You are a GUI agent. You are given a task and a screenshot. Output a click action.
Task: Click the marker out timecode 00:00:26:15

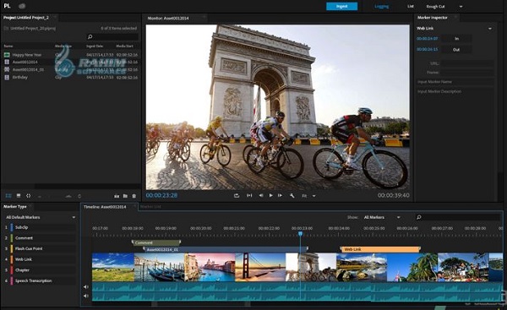click(427, 50)
